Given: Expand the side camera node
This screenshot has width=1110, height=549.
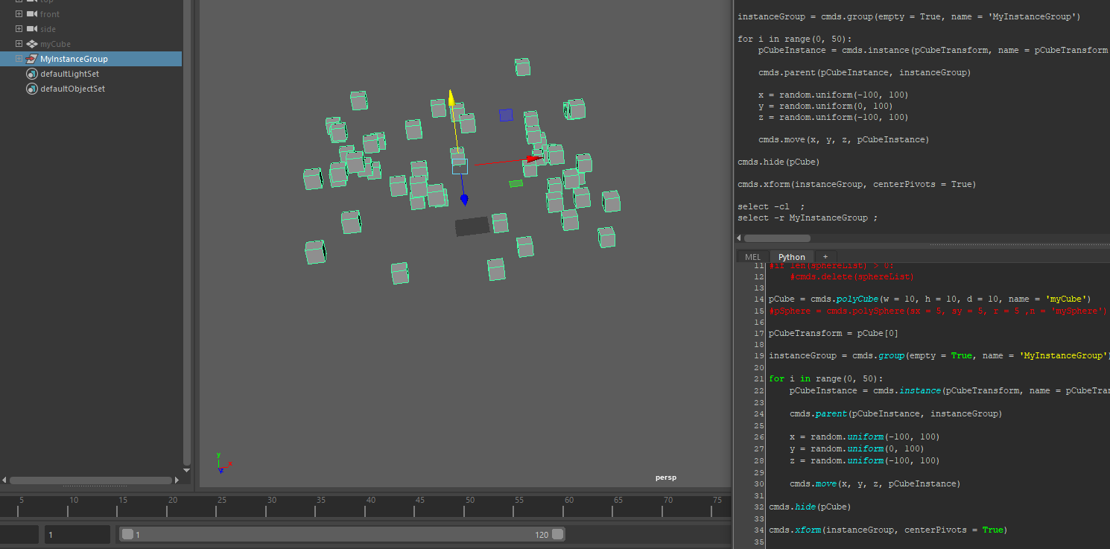Looking at the screenshot, I should [x=19, y=29].
